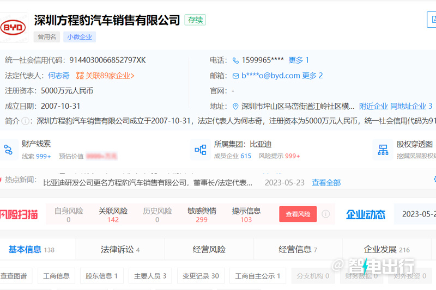This screenshot has height=290, width=436.
Task: Open 同地址企业 3 link
Action: click(411, 106)
